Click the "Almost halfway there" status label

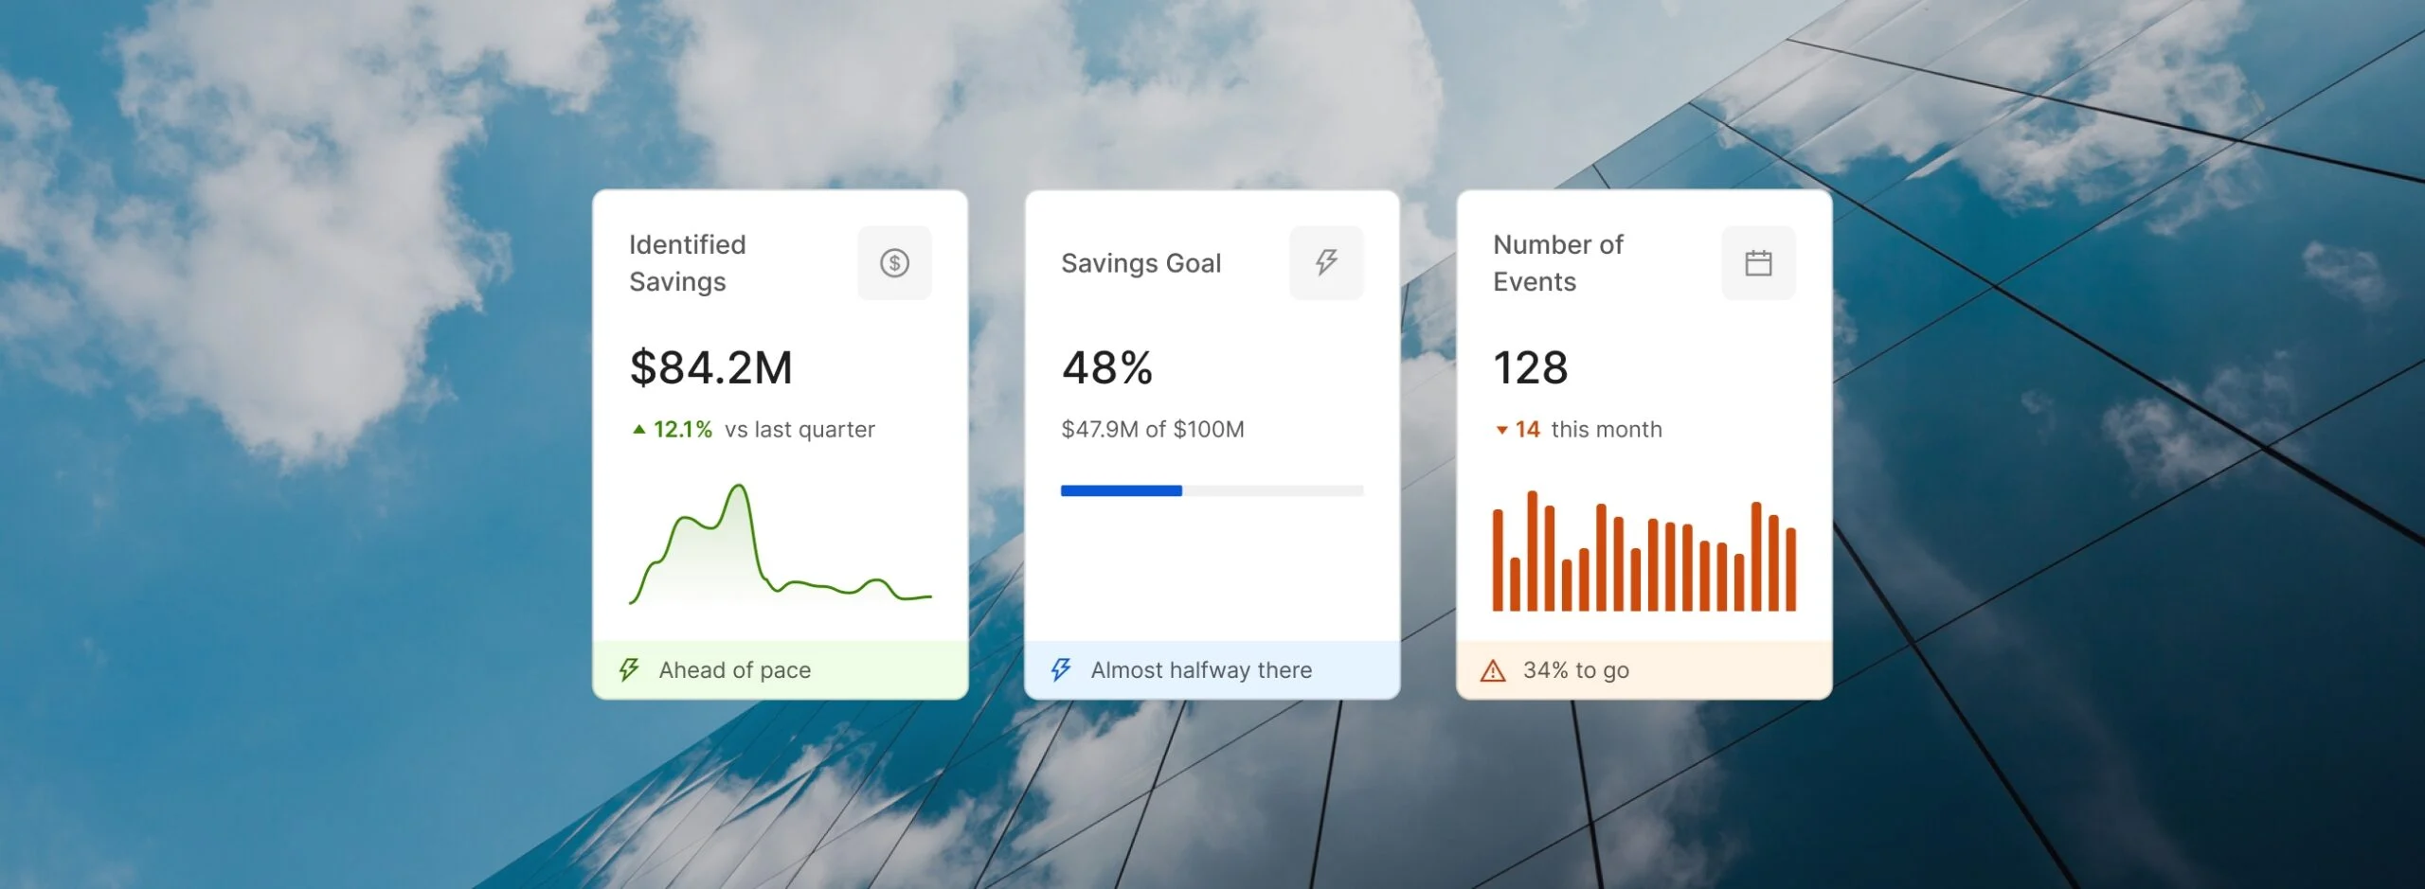(1202, 670)
